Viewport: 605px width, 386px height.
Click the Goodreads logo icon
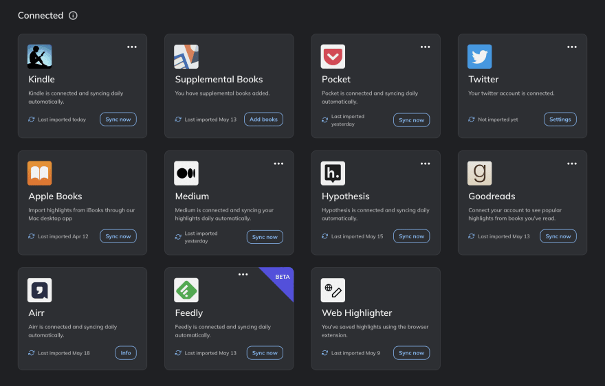[x=480, y=173]
